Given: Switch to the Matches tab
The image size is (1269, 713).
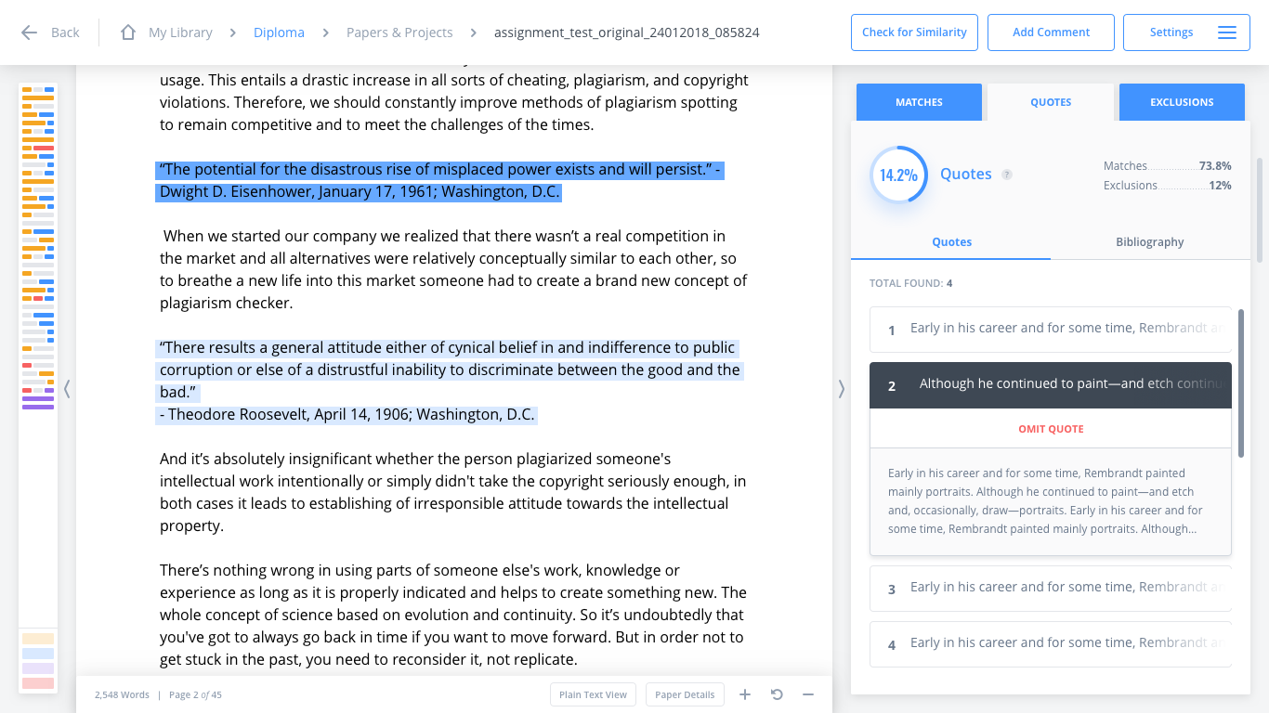Looking at the screenshot, I should pos(919,102).
